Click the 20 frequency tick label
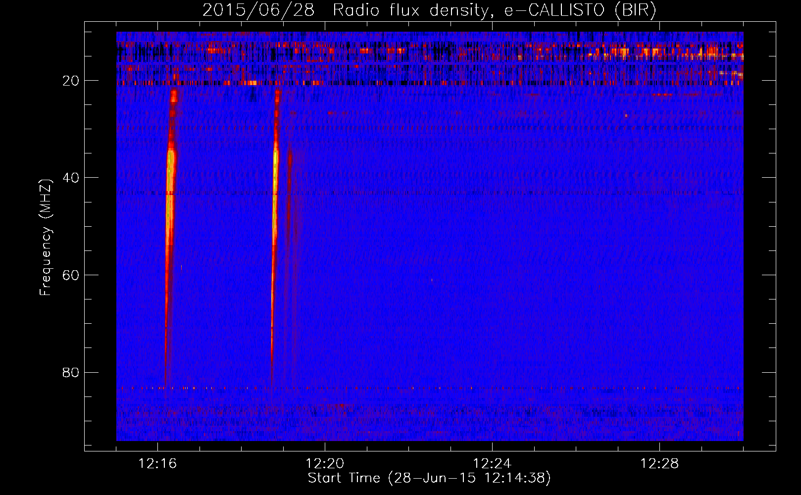The width and height of the screenshot is (801, 495). pos(71,80)
